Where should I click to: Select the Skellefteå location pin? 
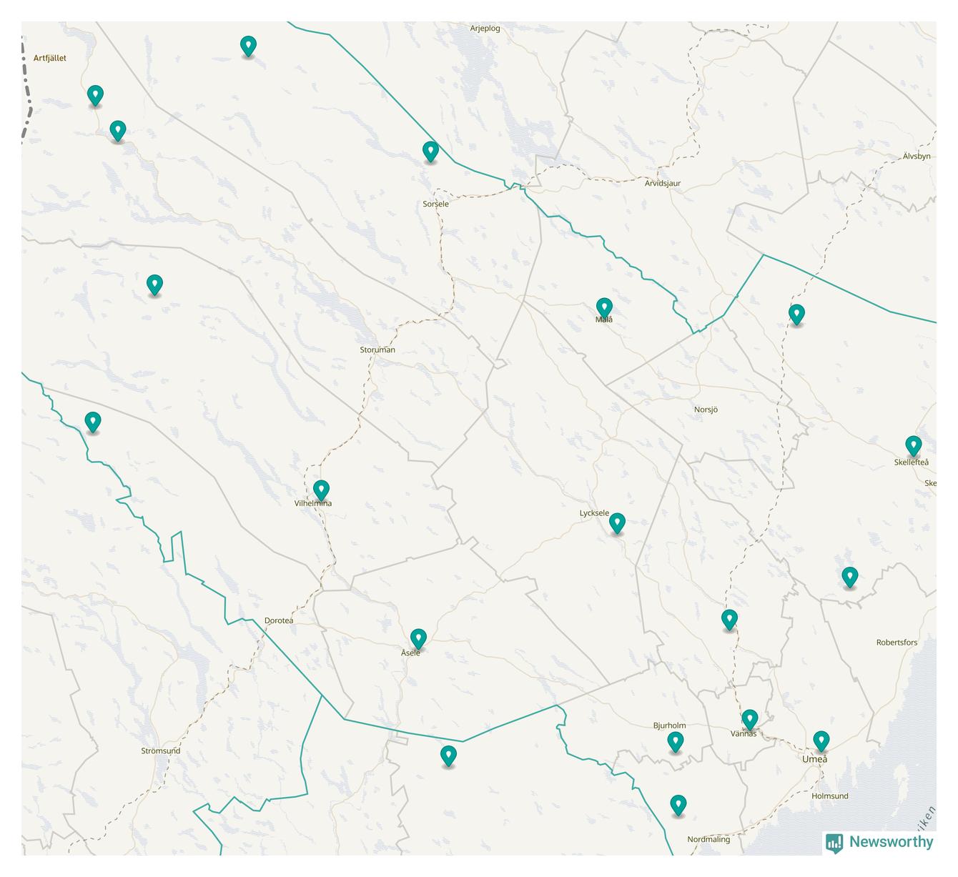pyautogui.click(x=913, y=445)
